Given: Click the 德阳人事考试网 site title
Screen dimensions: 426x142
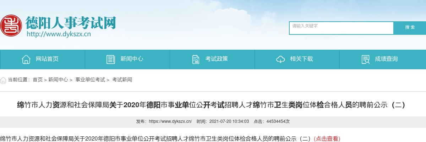Looking at the screenshot, I should [71, 23].
